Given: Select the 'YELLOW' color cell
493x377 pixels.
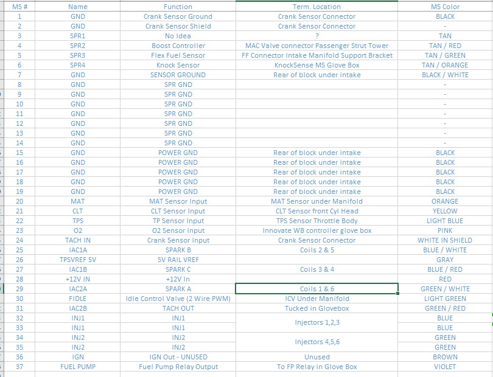Looking at the screenshot, I should coord(445,211).
